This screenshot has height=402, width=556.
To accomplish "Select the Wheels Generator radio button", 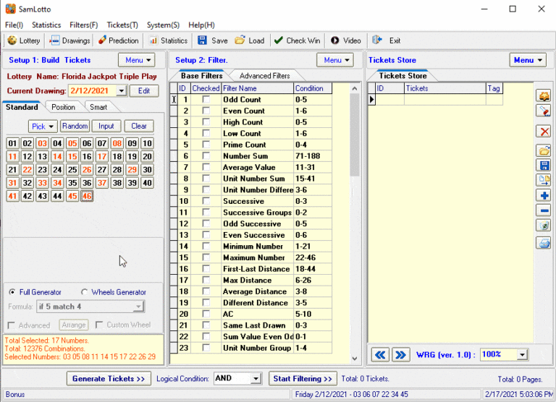I will (x=85, y=292).
